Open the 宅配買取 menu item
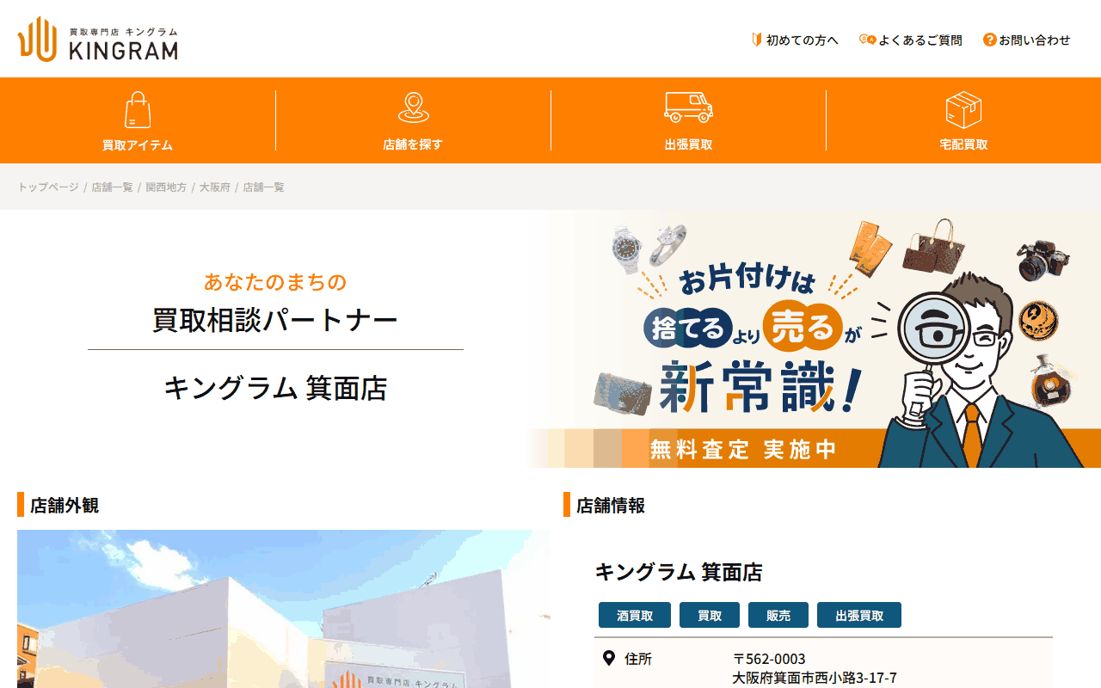This screenshot has height=688, width=1101. click(963, 120)
